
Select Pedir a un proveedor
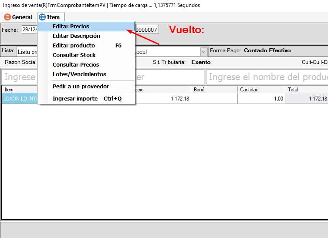[81, 87]
